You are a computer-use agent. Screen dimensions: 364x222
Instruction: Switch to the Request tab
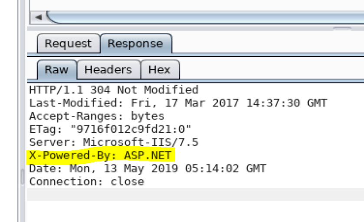[x=68, y=44]
